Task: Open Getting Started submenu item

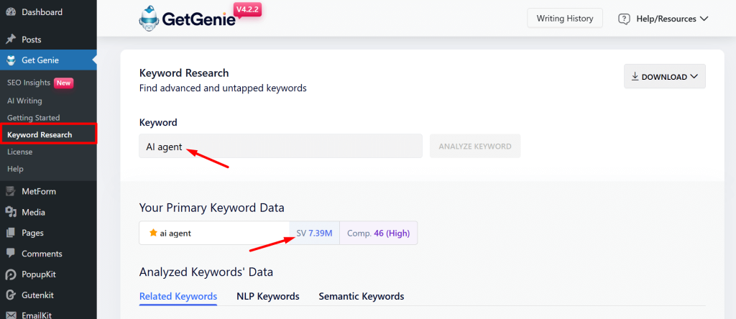Action: click(33, 118)
